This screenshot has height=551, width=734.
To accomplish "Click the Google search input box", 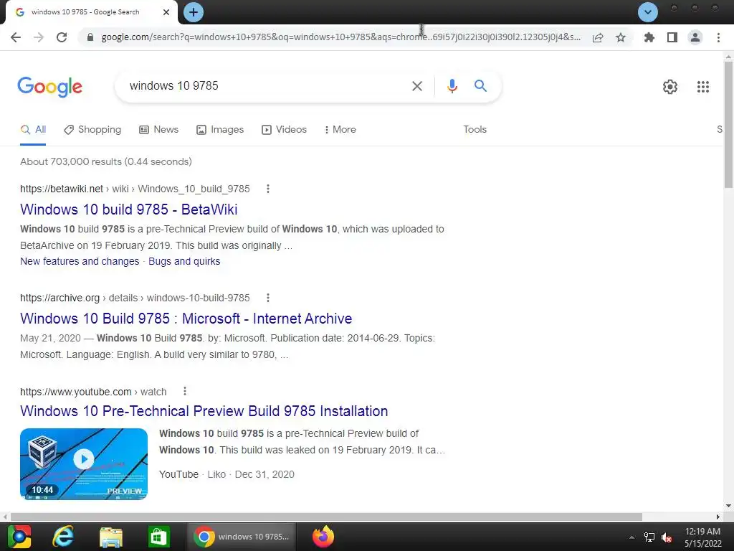I will point(264,86).
